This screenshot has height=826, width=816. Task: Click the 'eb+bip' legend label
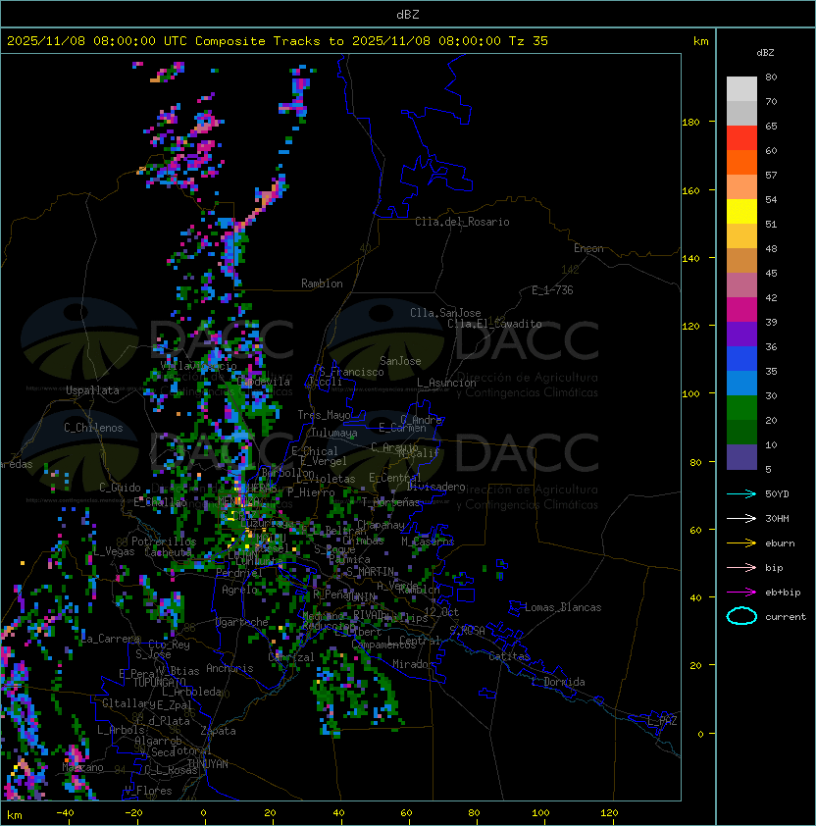(783, 593)
